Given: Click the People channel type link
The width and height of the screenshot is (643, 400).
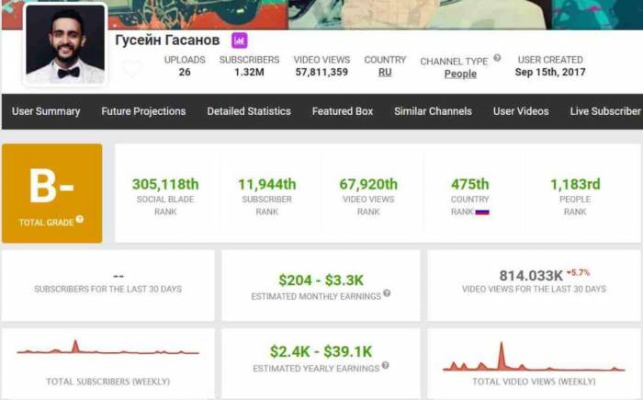Looking at the screenshot, I should 460,74.
